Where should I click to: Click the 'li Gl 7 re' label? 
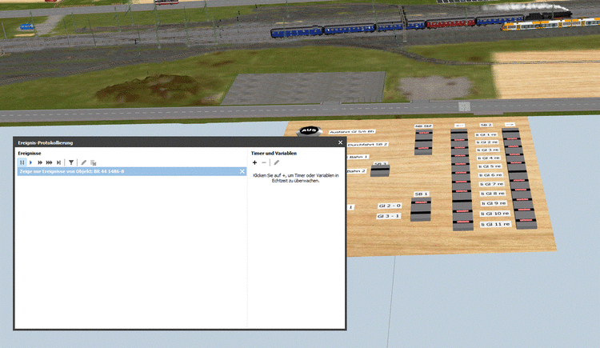[491, 184]
